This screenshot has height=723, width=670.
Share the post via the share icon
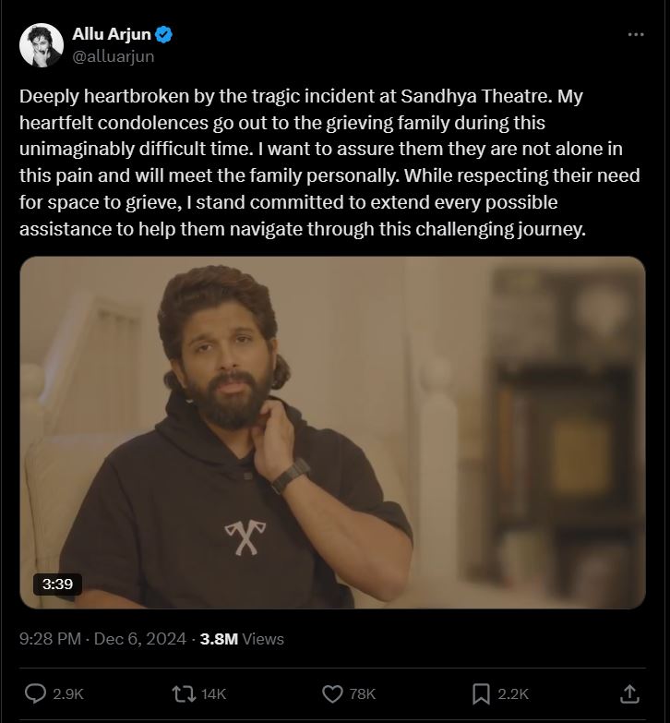coord(629,693)
